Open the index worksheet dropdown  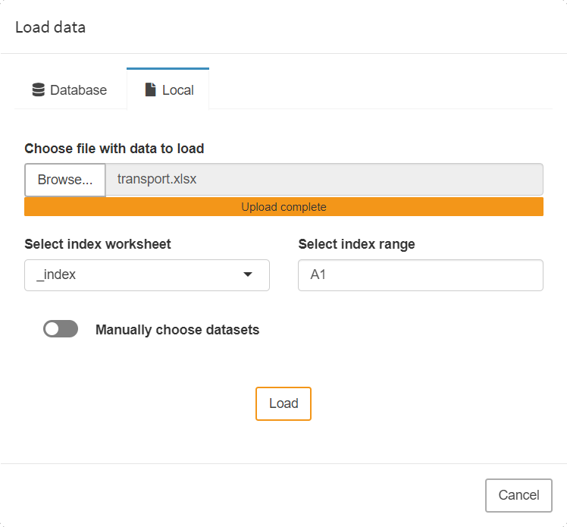coord(146,275)
